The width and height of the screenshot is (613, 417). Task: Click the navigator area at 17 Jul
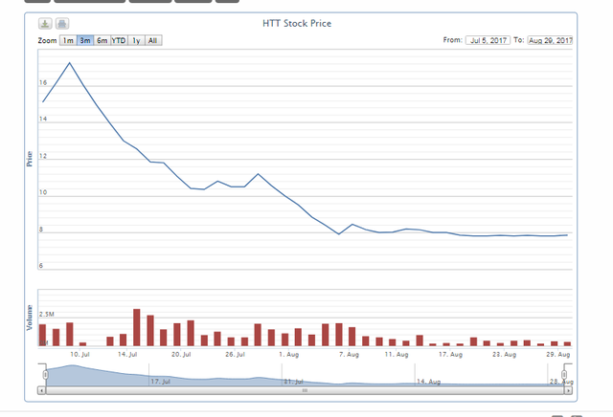click(x=161, y=374)
